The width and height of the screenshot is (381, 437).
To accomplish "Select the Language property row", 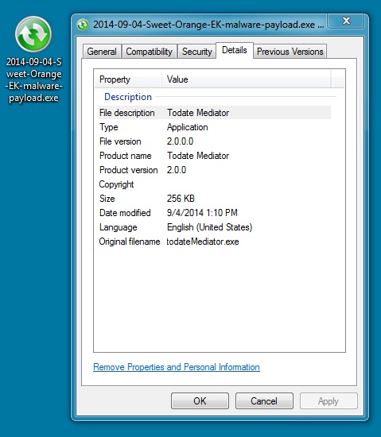I will (214, 227).
